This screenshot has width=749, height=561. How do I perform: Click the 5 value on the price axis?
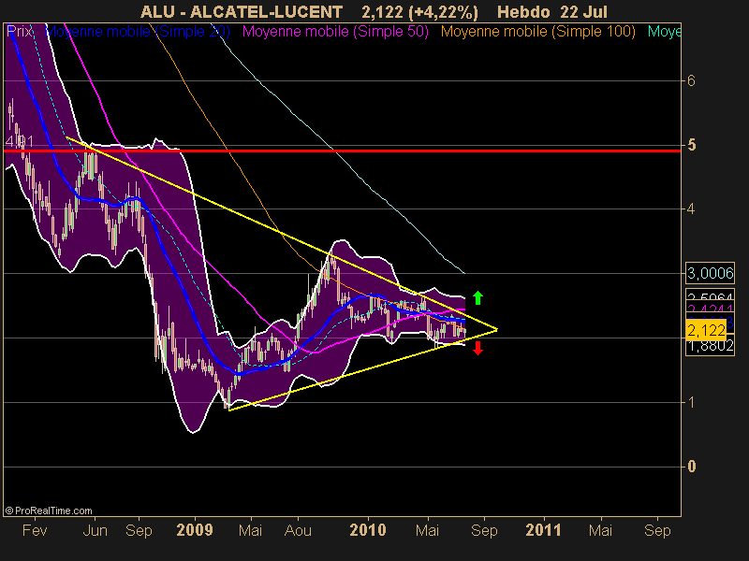[x=691, y=145]
